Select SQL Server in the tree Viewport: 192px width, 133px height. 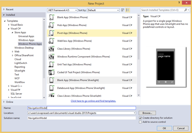16,94
